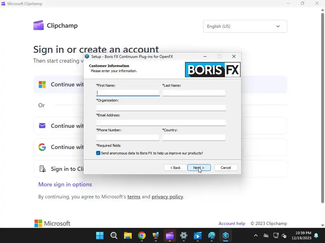This screenshot has height=243, width=325.
Task: Open Microsoft's terms link
Action: [134, 196]
